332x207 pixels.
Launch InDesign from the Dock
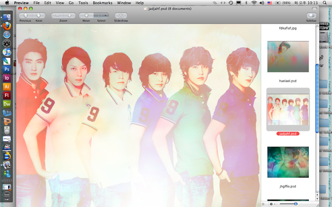pos(7,78)
